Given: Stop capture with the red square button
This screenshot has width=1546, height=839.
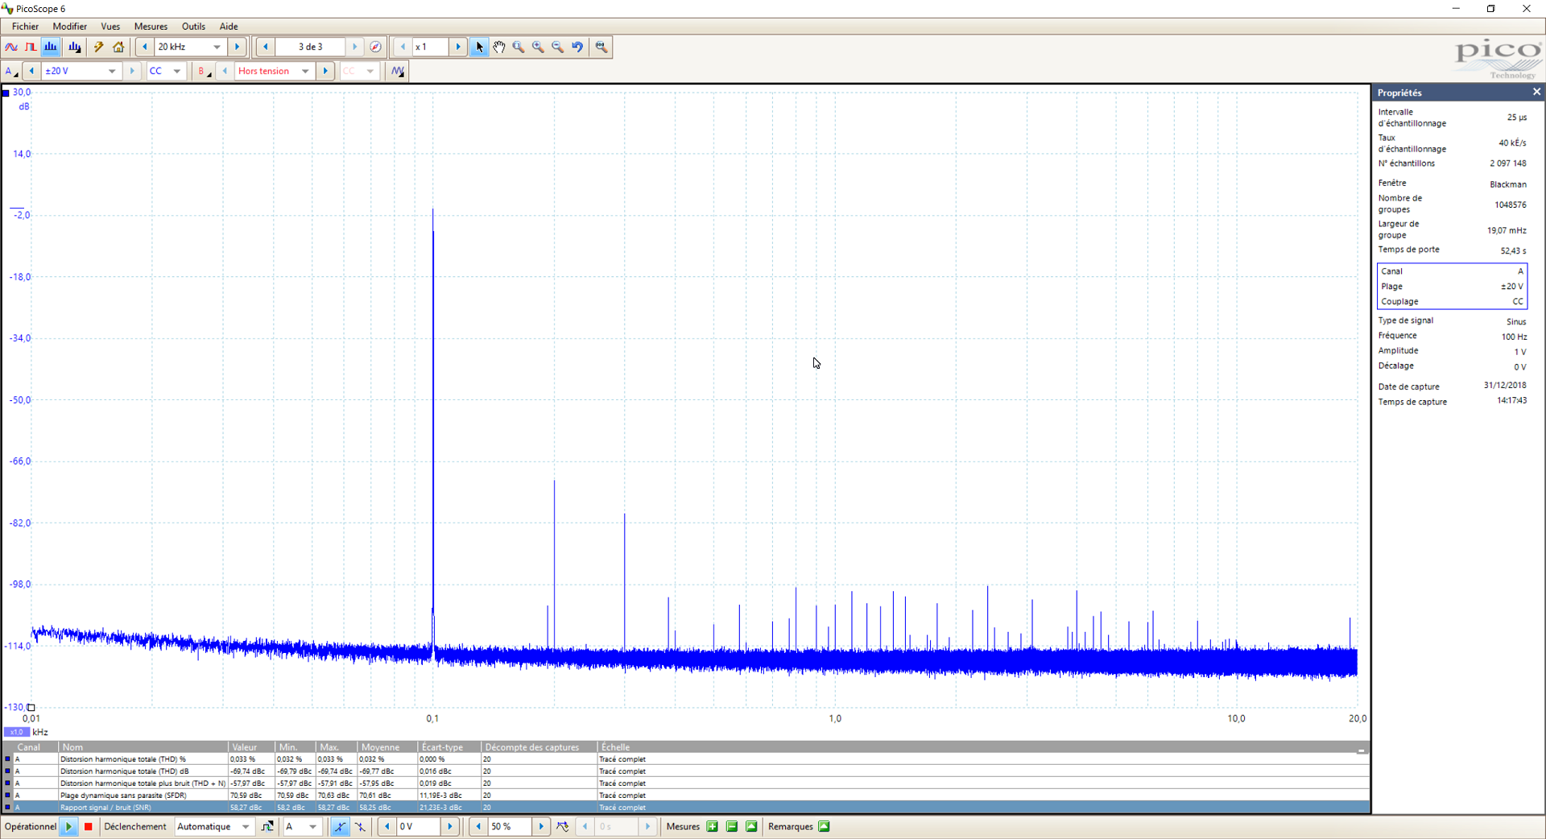Looking at the screenshot, I should coord(89,826).
